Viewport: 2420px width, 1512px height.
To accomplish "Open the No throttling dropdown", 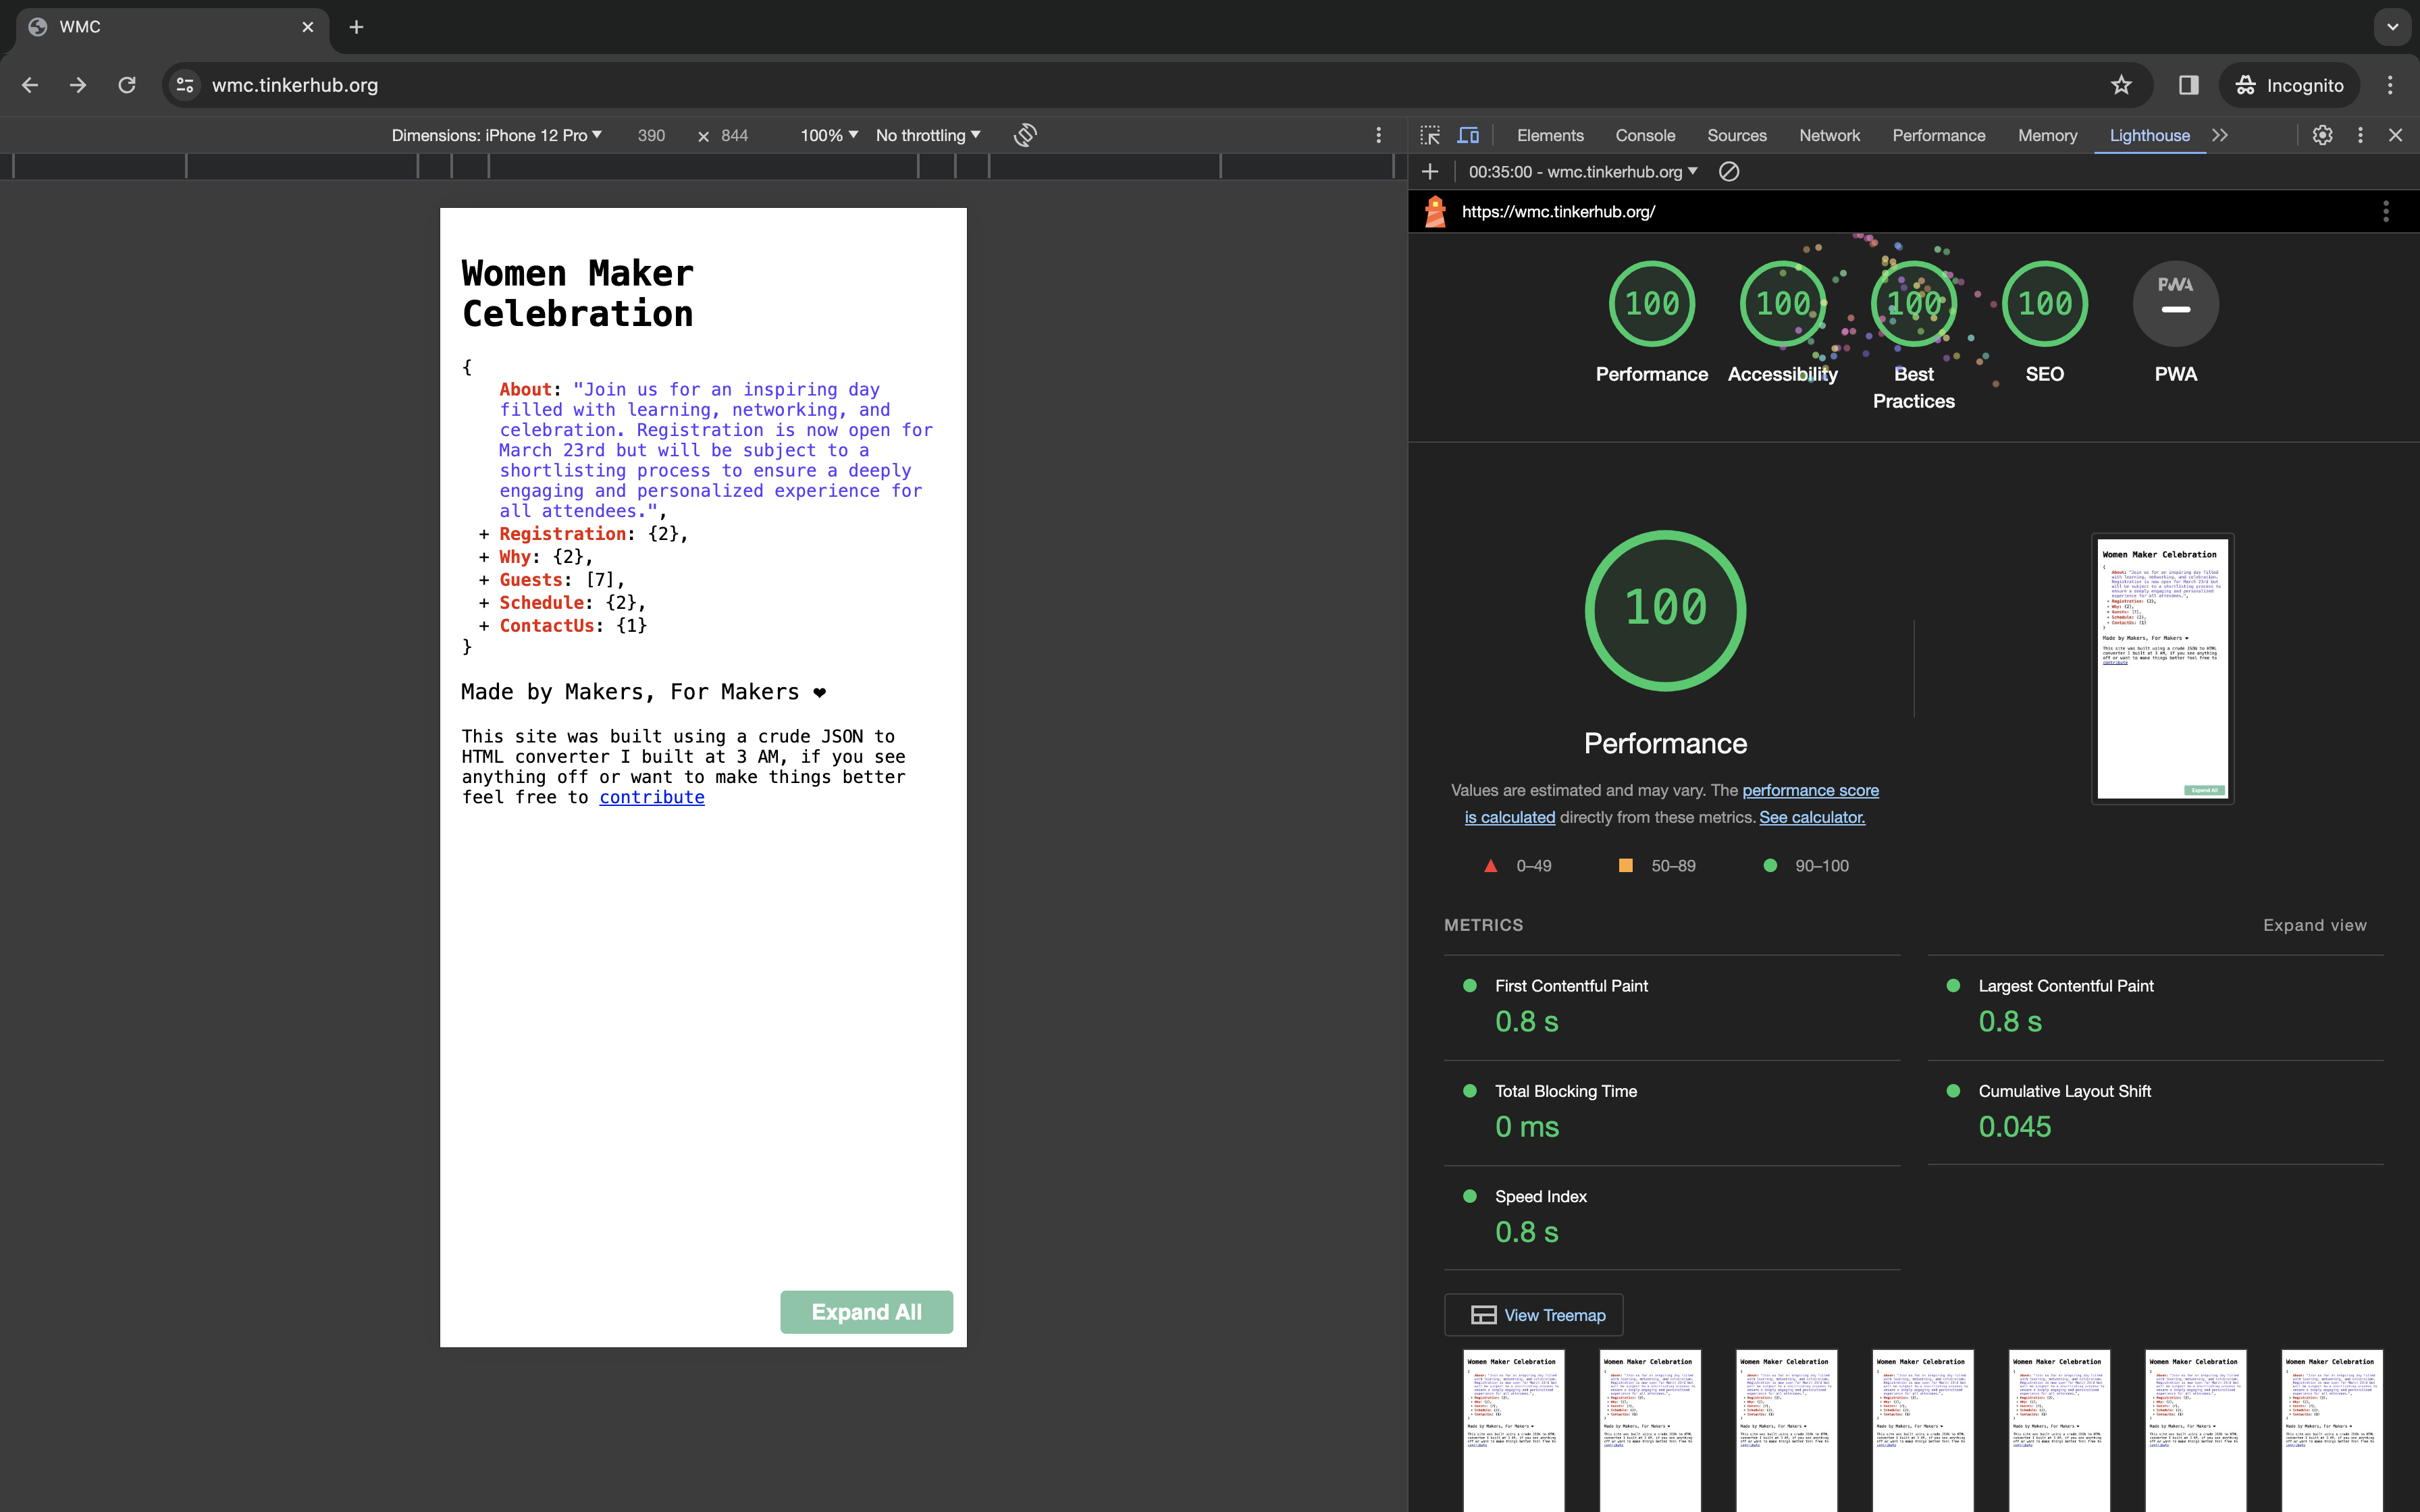I will tap(927, 135).
